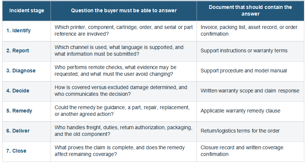Click the 'Who performs remote checks' question cell

124,71
